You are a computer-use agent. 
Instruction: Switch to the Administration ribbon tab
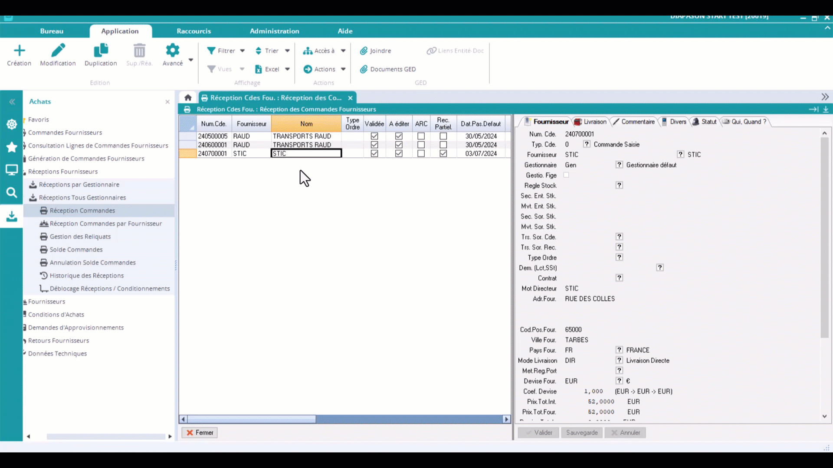coord(274,31)
